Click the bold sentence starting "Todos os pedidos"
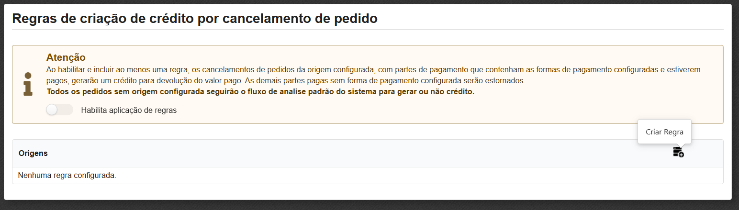 coord(260,92)
